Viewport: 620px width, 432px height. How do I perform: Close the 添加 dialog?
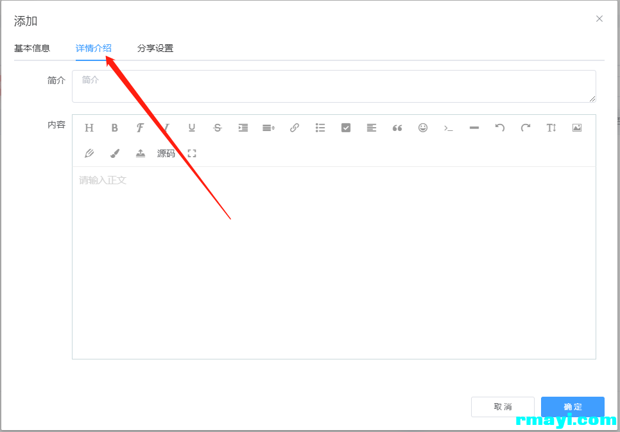coord(599,19)
